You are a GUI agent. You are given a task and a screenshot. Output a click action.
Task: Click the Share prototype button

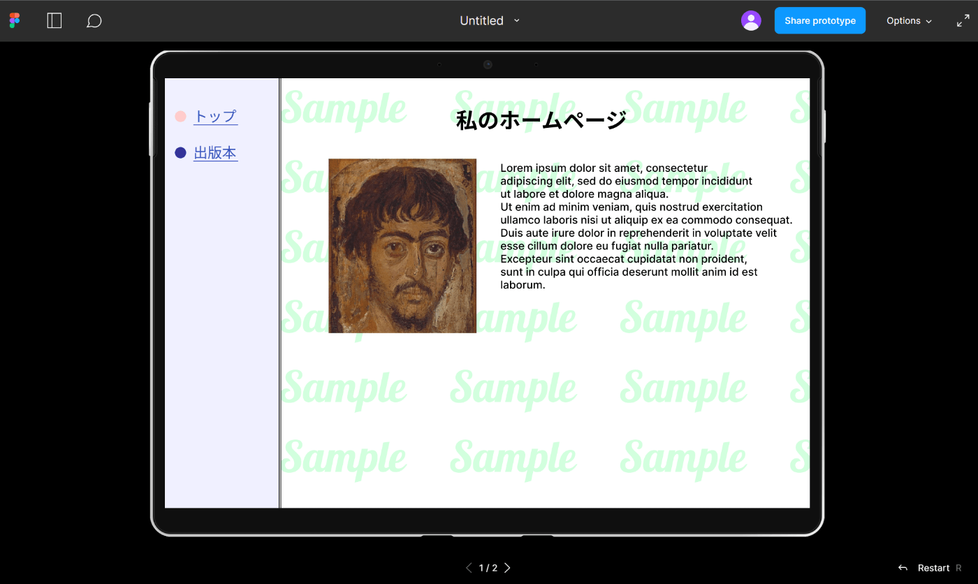click(x=820, y=21)
